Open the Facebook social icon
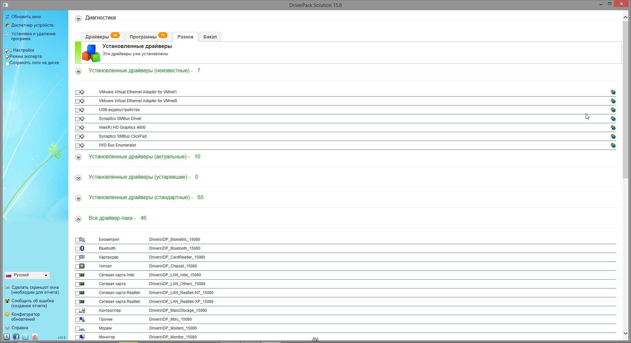 tap(16, 336)
